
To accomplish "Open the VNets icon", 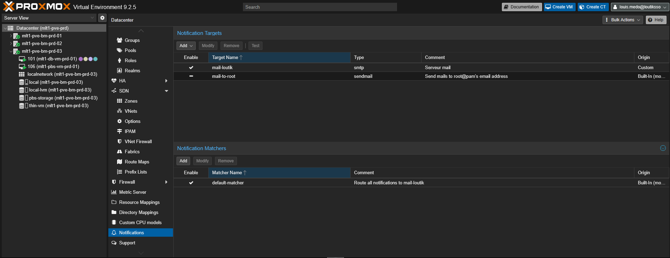I will [120, 111].
